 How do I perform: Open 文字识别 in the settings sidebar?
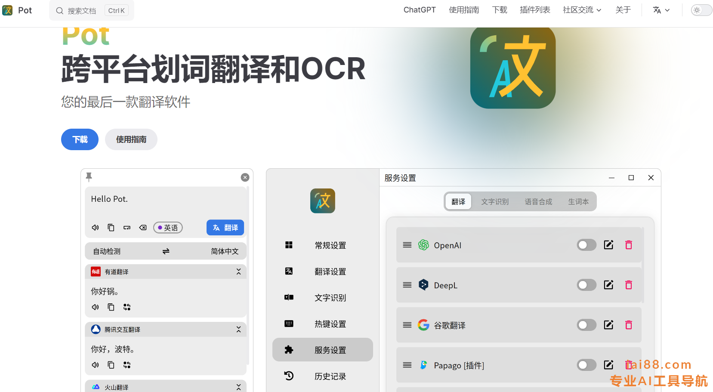tap(323, 298)
